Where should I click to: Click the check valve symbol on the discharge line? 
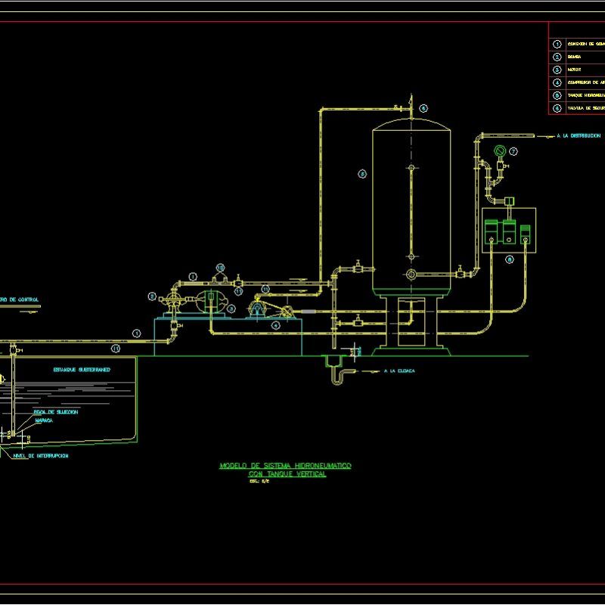237,283
